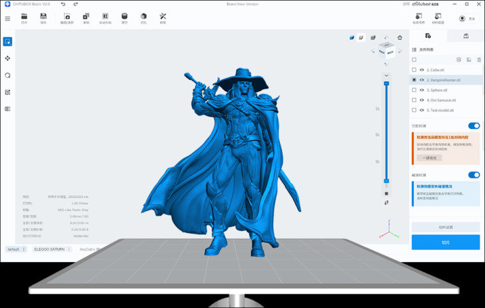Select 4. Oni Samurai.stl file name
485x308 pixels.
point(441,100)
